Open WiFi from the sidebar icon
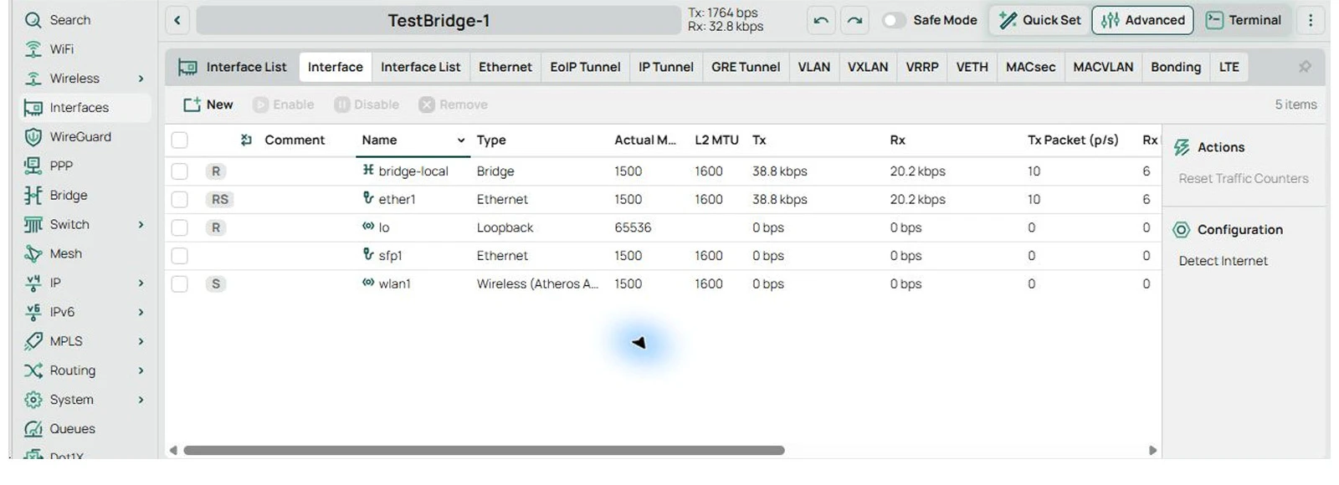This screenshot has height=485, width=1339. (33, 49)
